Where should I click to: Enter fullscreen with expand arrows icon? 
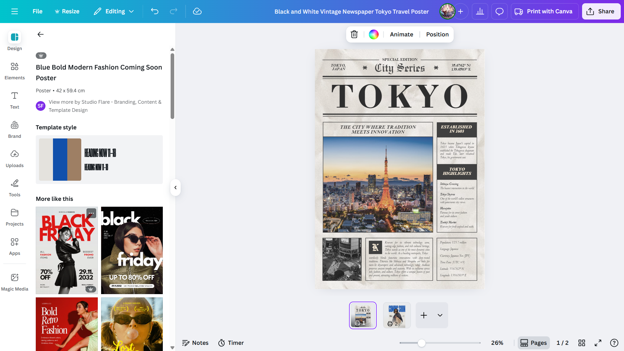(x=598, y=343)
